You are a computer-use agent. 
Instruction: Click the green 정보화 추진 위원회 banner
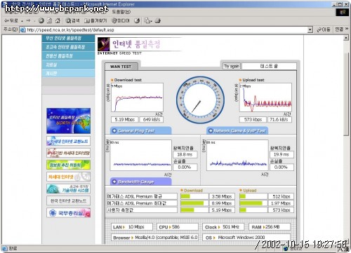[68, 165]
